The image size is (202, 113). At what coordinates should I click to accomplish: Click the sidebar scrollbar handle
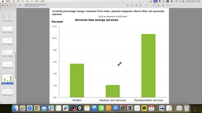pyautogui.click(x=15, y=65)
